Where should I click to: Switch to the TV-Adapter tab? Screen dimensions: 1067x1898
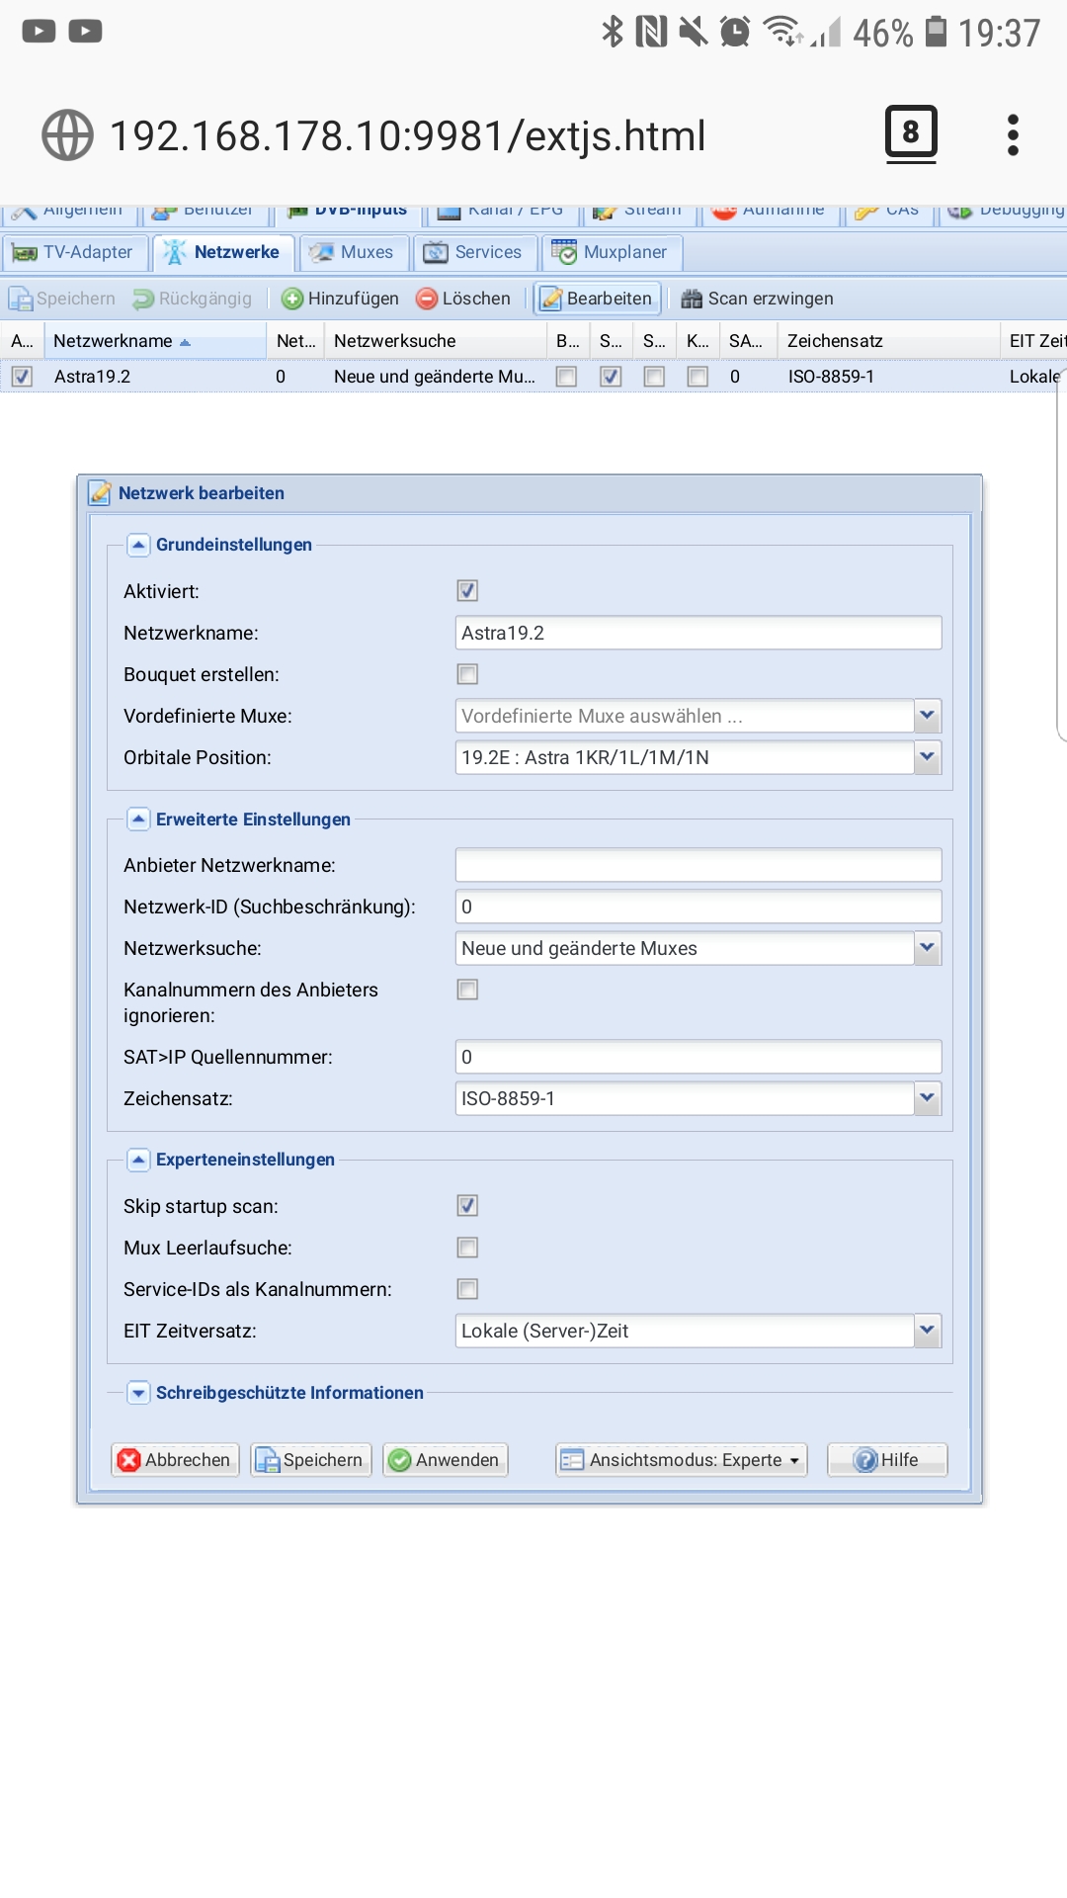pyautogui.click(x=75, y=252)
